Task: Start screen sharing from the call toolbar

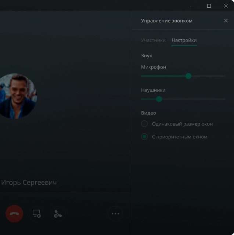Action: point(37,213)
